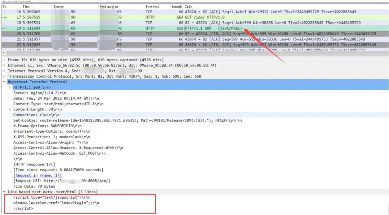Select packet 18 TCP ACK row
Viewport: 389px width, 215px height.
click(195, 23)
